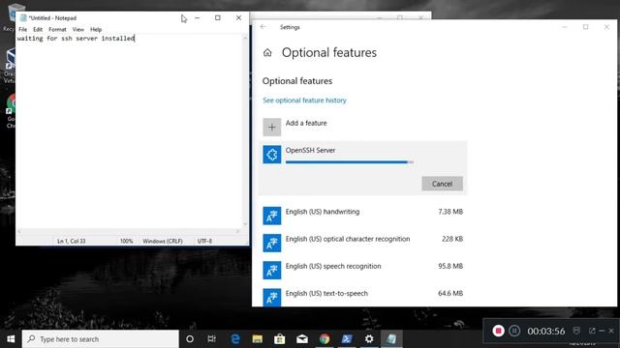Open the Notepad Edit menu
Screen dimensions: 620x348
coord(38,29)
